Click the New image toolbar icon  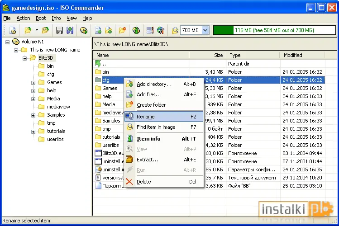point(13,30)
